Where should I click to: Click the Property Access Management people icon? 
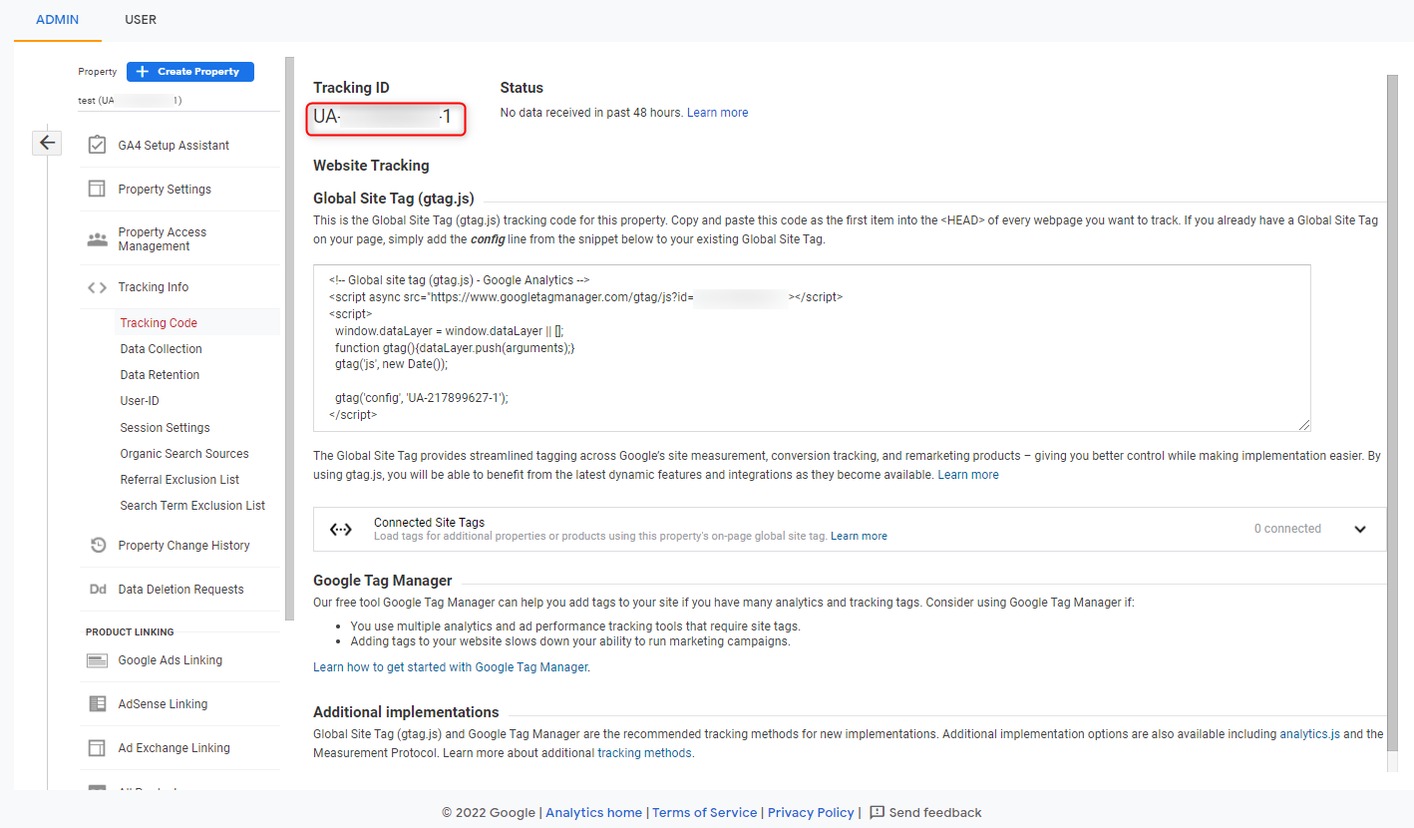pos(97,239)
